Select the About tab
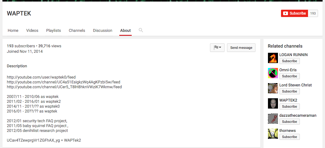This screenshot has width=325, height=148. [x=125, y=30]
